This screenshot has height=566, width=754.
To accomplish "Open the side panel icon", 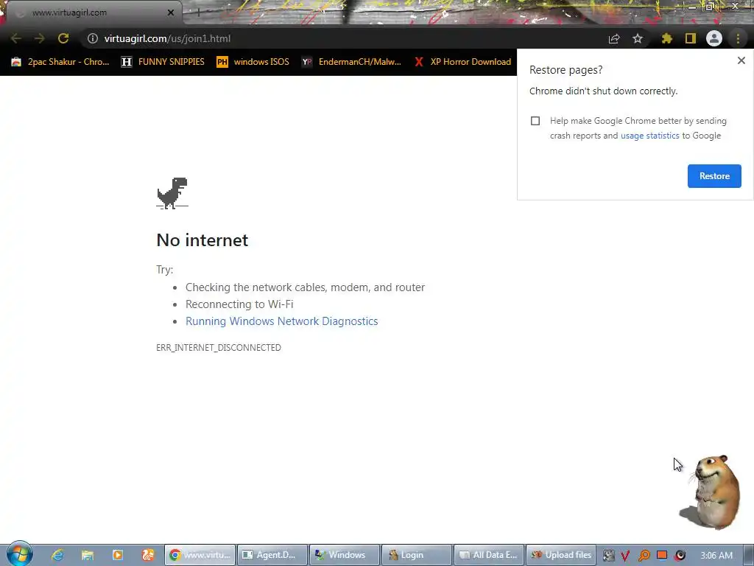I will (691, 38).
